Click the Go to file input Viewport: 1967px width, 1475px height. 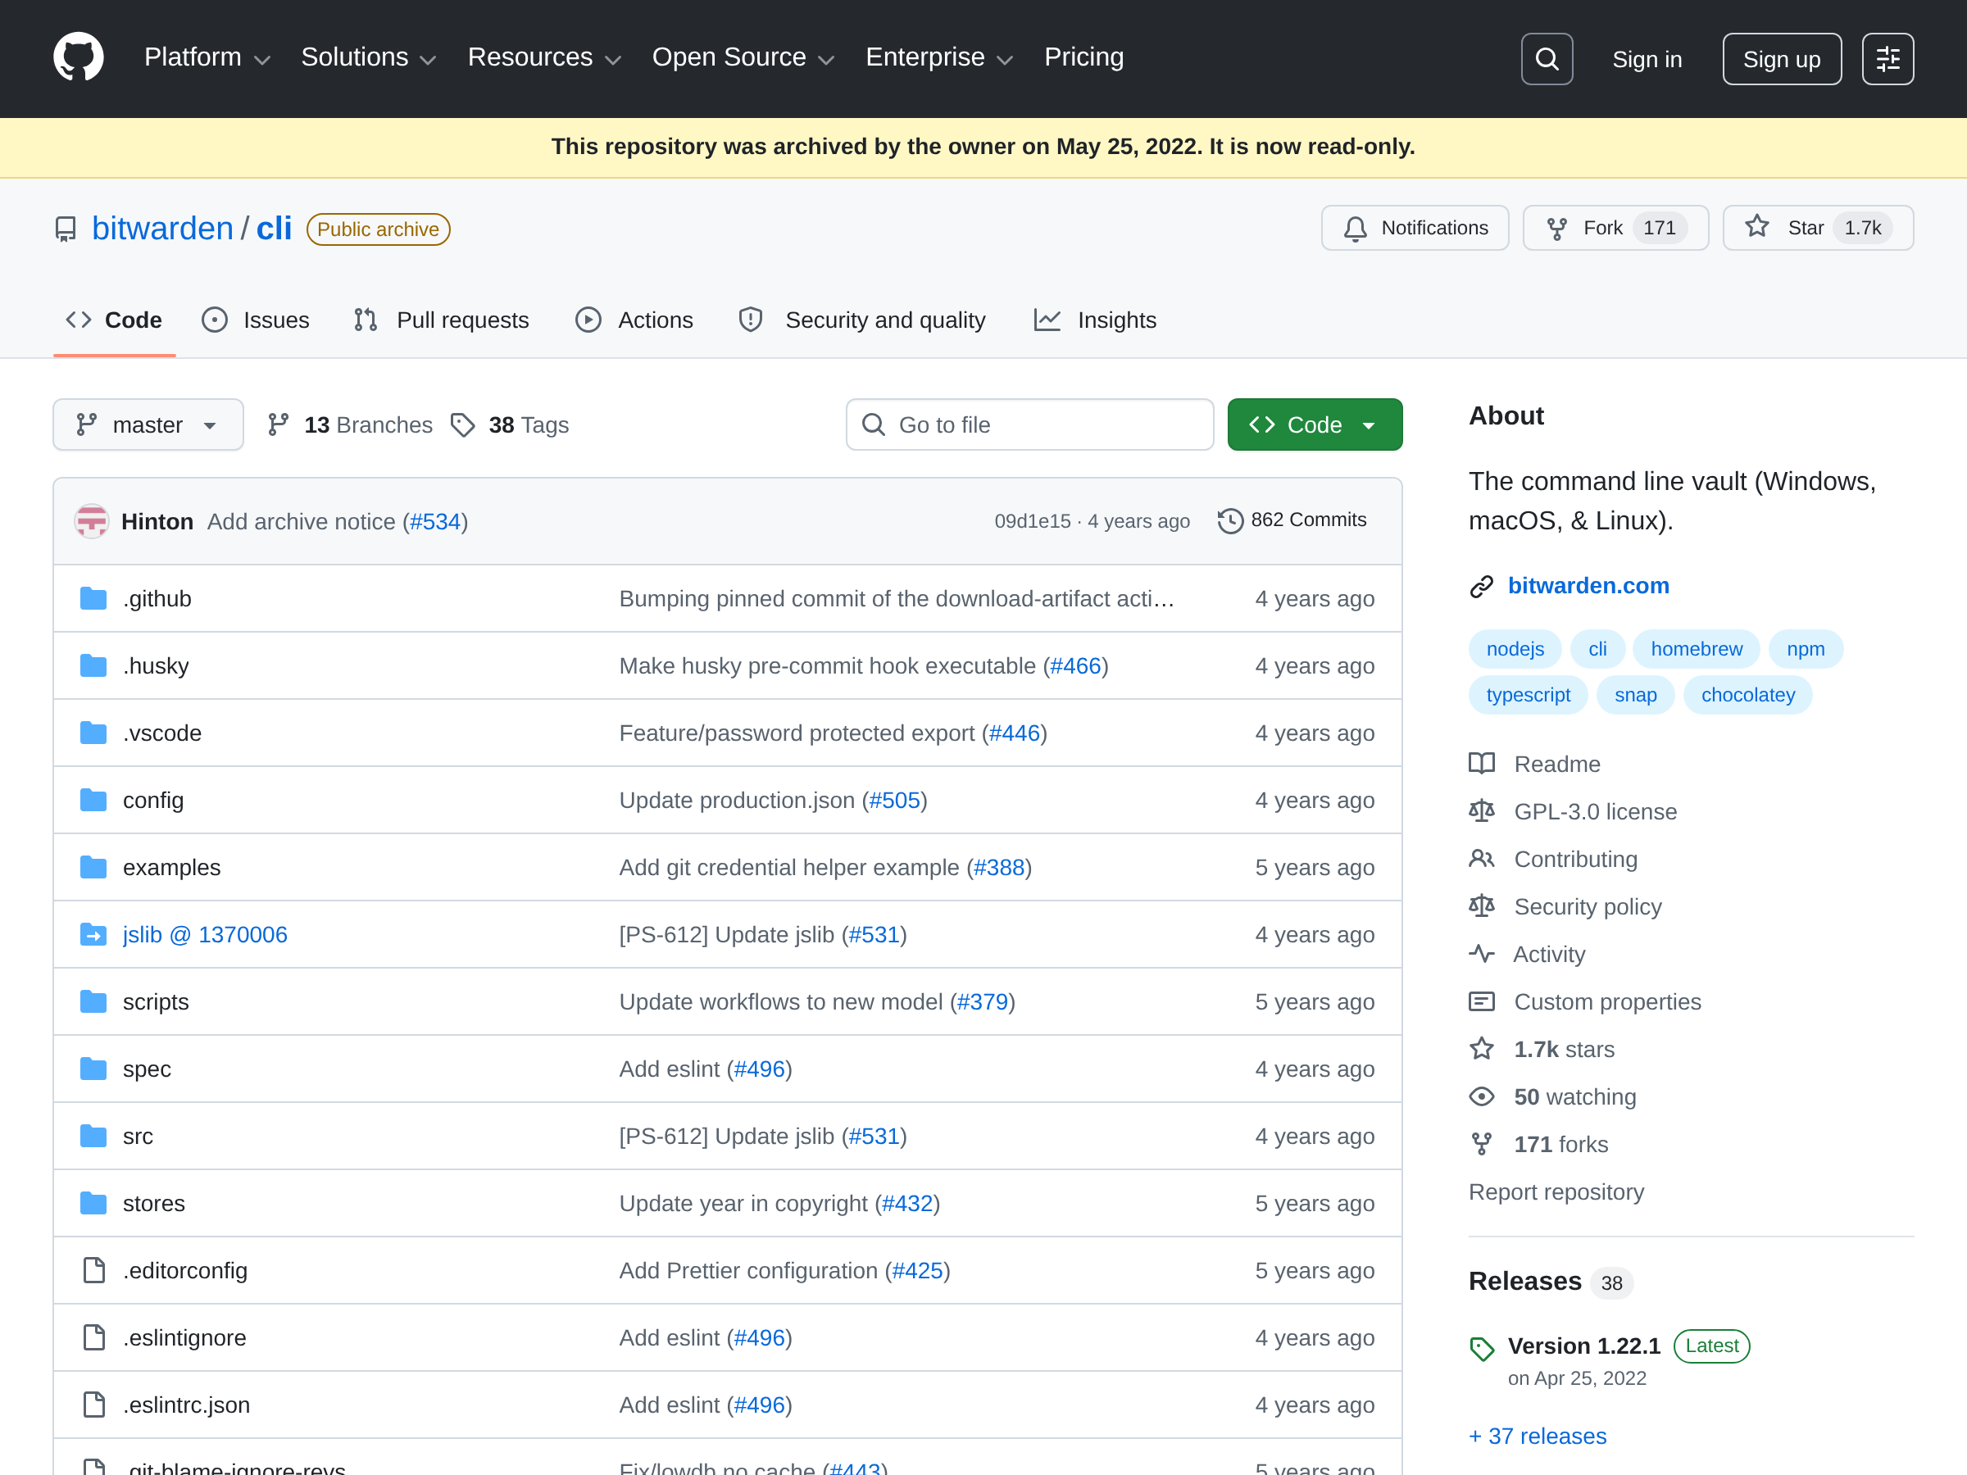click(x=1029, y=425)
